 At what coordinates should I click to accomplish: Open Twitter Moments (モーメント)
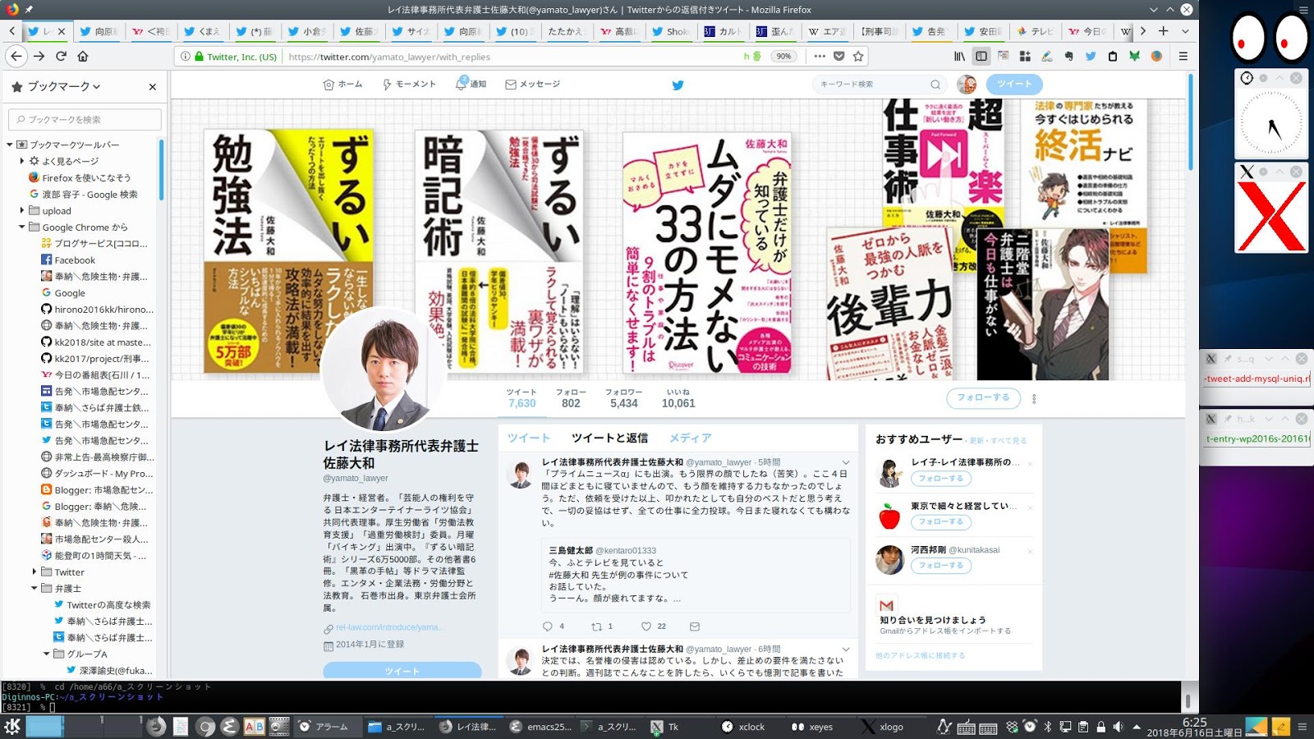point(409,85)
